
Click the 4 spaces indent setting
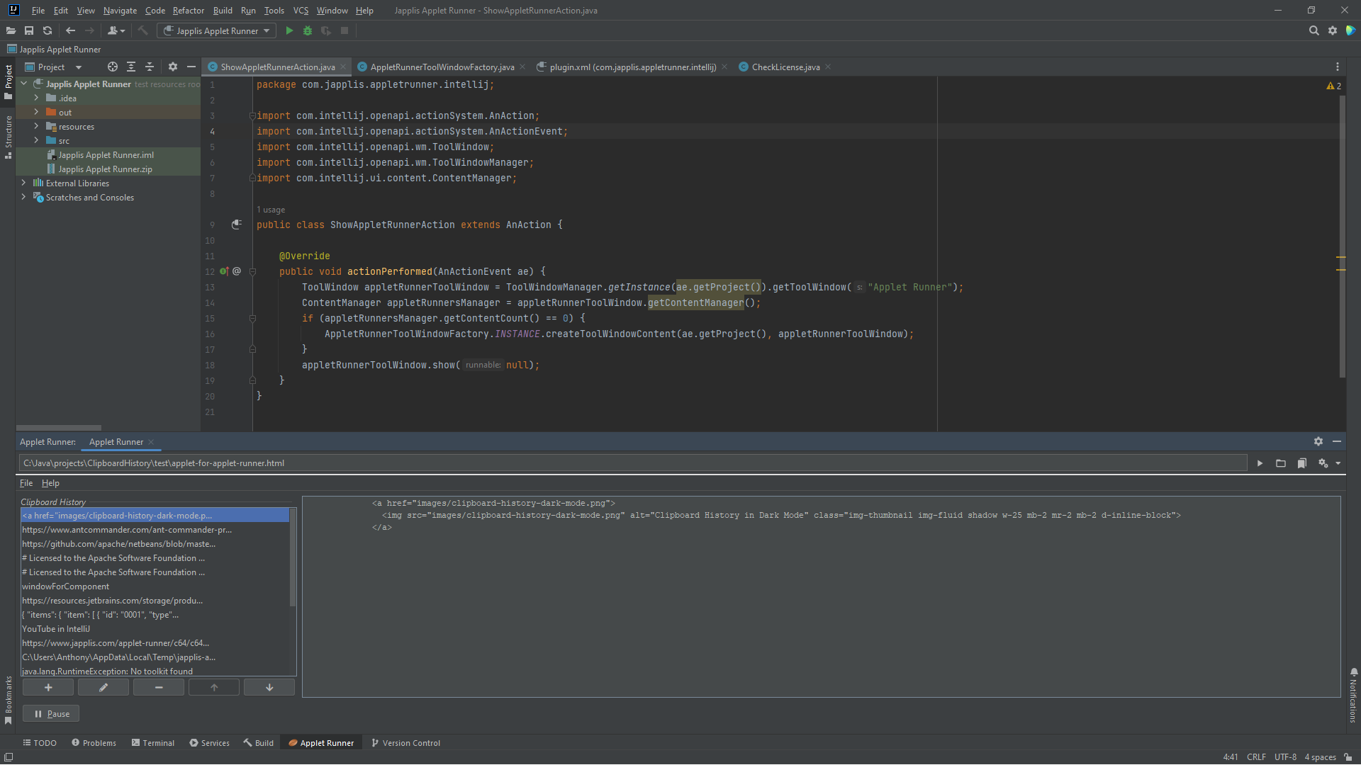(x=1320, y=757)
